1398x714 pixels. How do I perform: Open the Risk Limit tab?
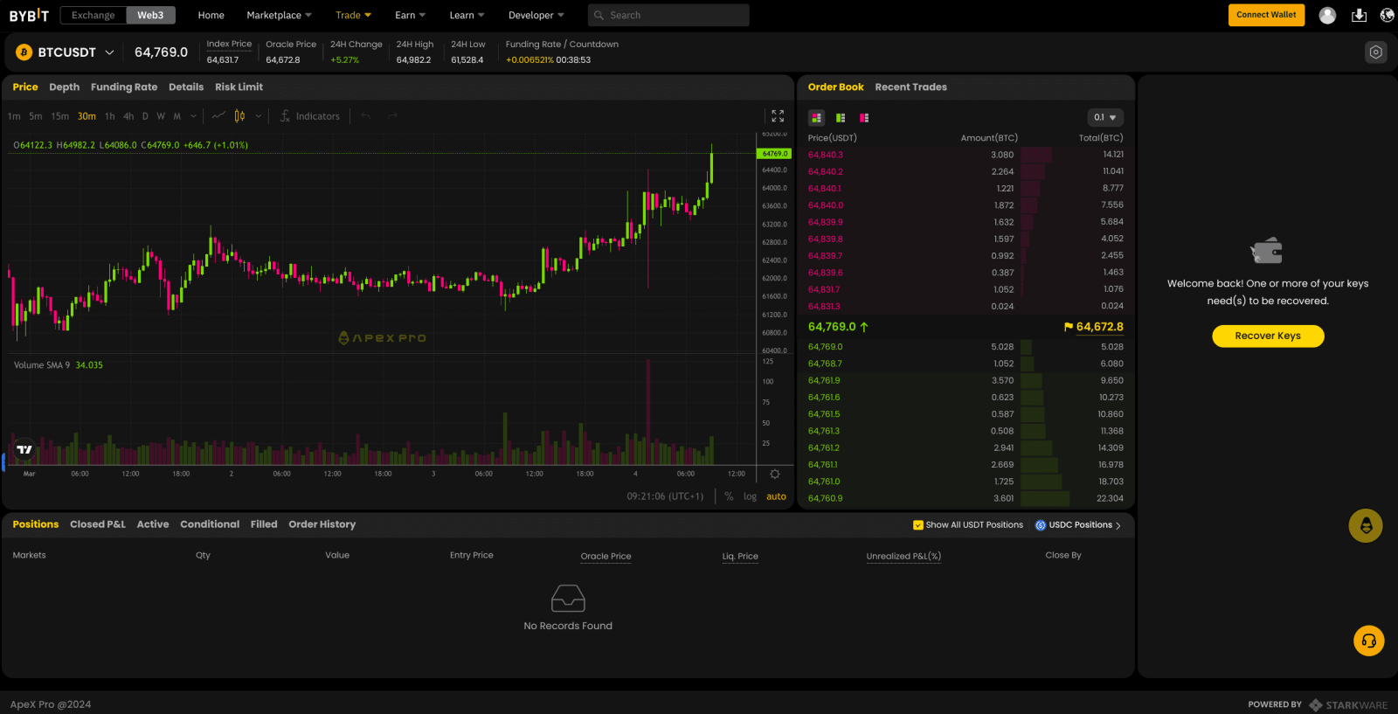[239, 87]
